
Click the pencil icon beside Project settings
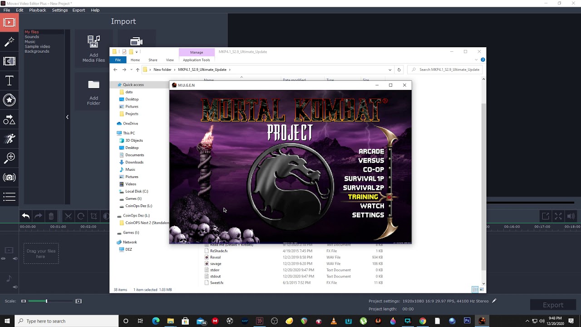tap(494, 301)
